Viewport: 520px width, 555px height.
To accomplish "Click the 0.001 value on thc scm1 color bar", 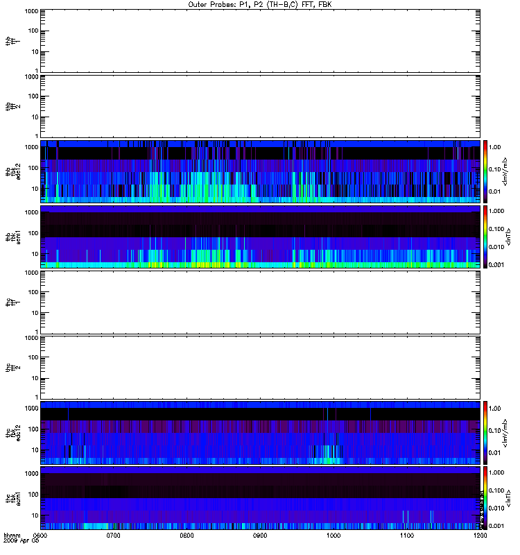I will 496,526.
